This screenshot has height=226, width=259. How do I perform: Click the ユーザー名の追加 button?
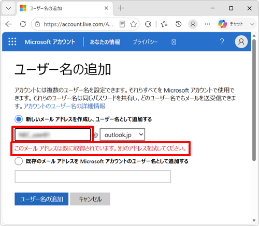click(41, 199)
